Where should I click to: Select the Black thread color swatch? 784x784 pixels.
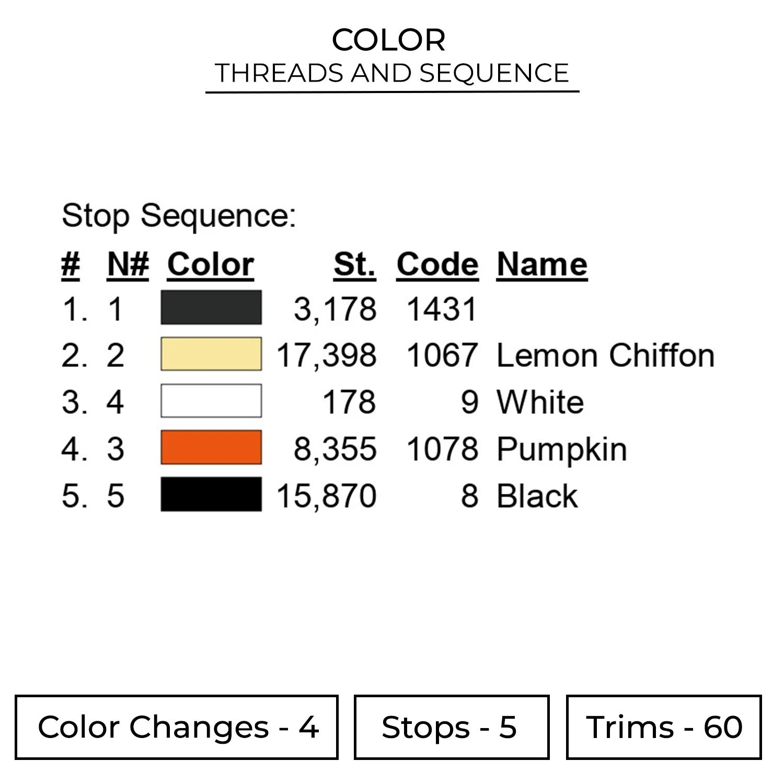point(211,494)
